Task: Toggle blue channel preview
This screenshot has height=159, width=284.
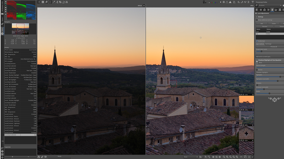Action: coord(215,3)
